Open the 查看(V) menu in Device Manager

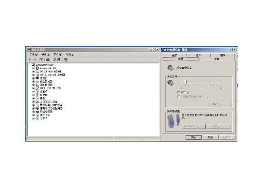click(58, 54)
